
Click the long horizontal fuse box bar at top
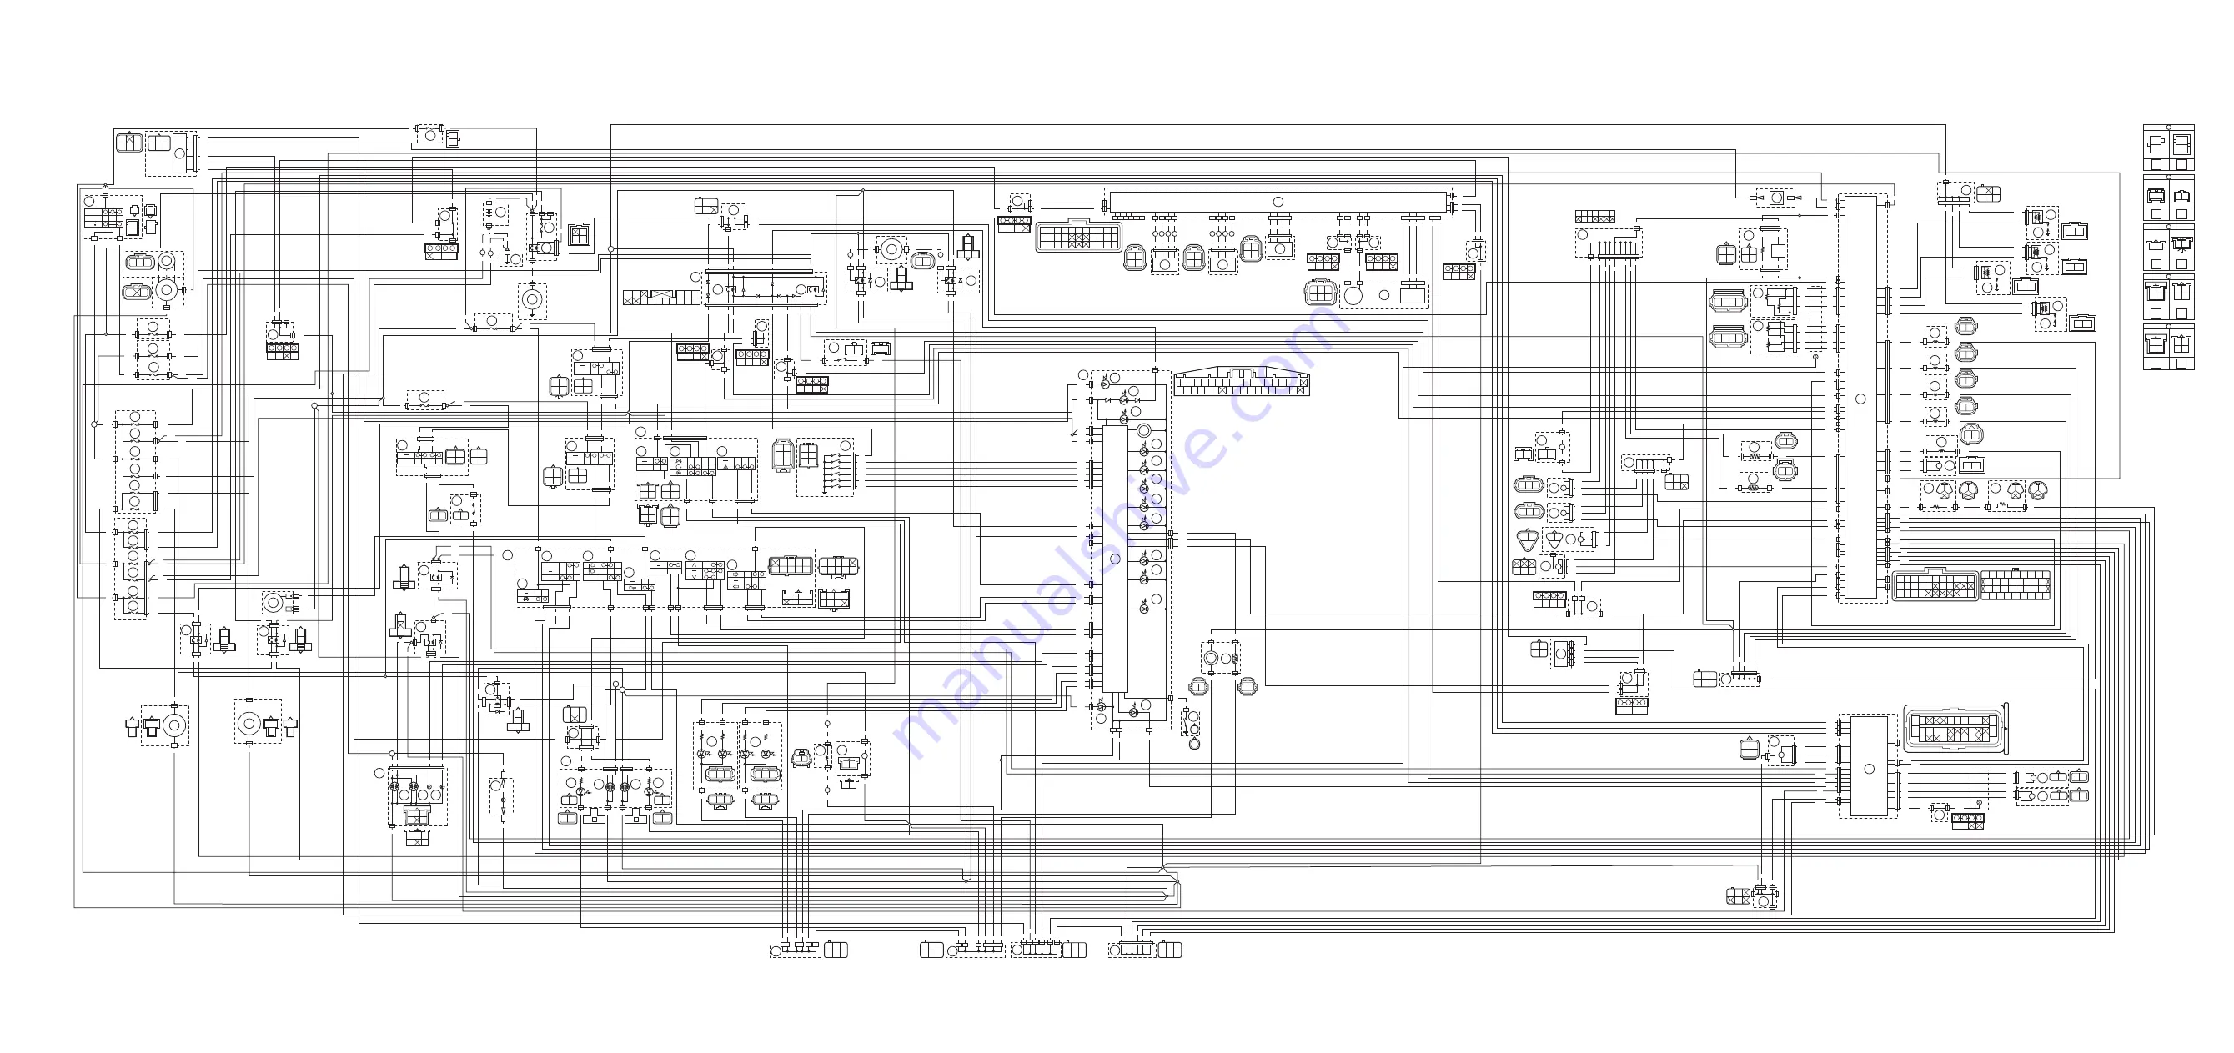(1278, 202)
